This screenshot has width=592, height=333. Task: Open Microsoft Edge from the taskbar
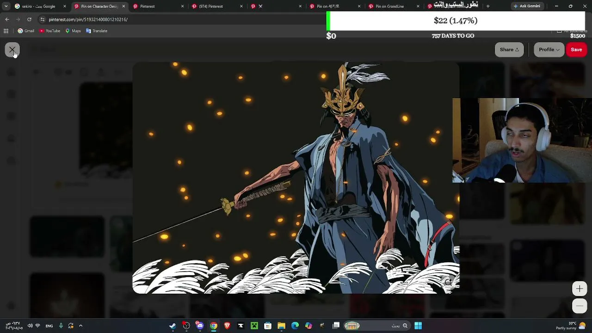pyautogui.click(x=295, y=326)
